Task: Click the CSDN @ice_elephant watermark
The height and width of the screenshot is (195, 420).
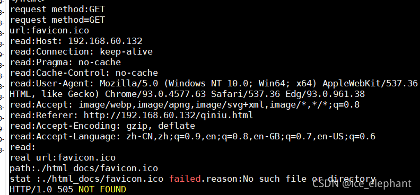Action: 362,183
